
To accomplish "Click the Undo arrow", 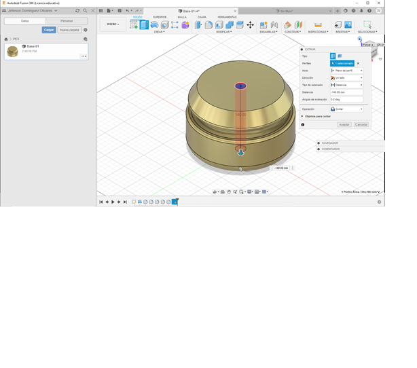I will click(x=128, y=11).
